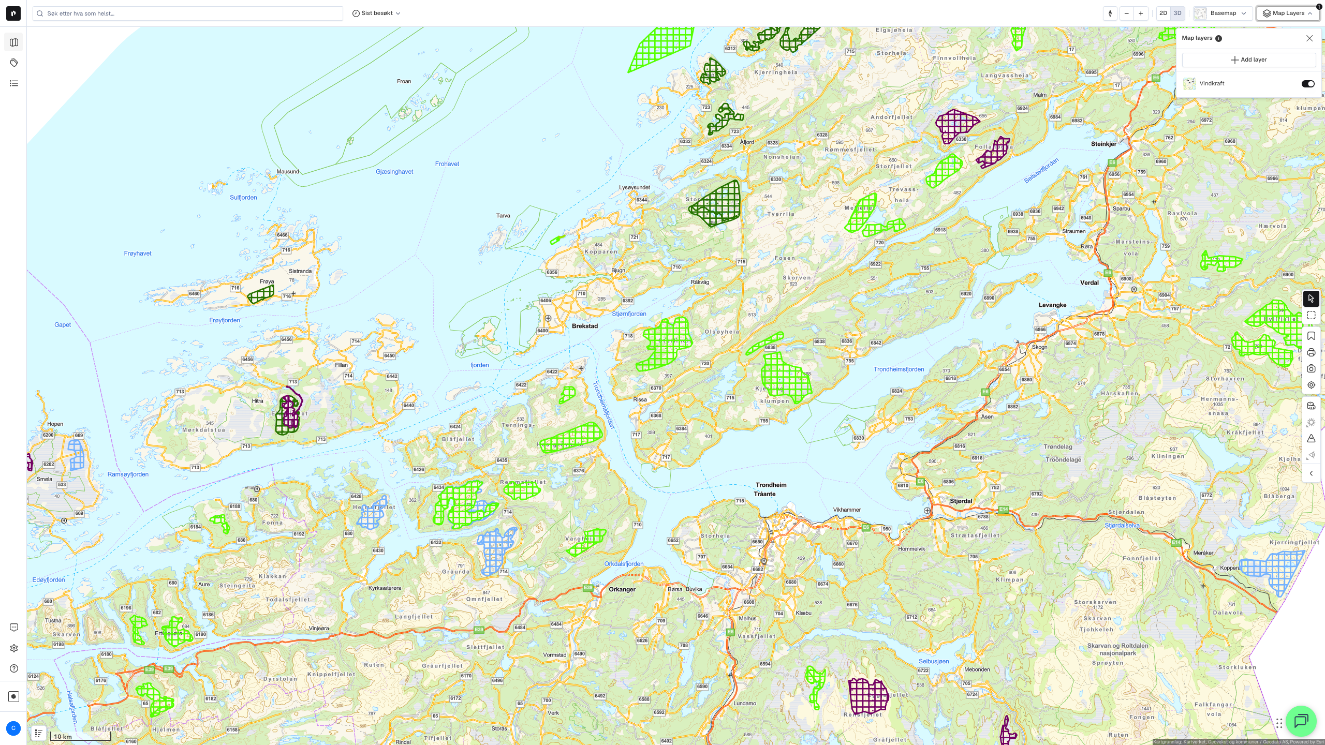Click the Brekstad town label on map
The image size is (1325, 745).
click(x=585, y=326)
